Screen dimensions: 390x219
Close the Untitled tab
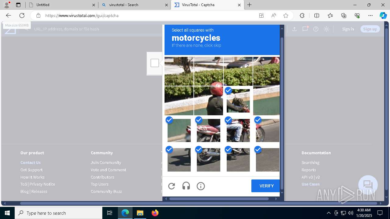(x=94, y=5)
